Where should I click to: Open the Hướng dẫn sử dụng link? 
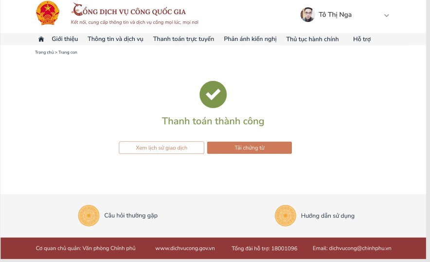pos(328,215)
